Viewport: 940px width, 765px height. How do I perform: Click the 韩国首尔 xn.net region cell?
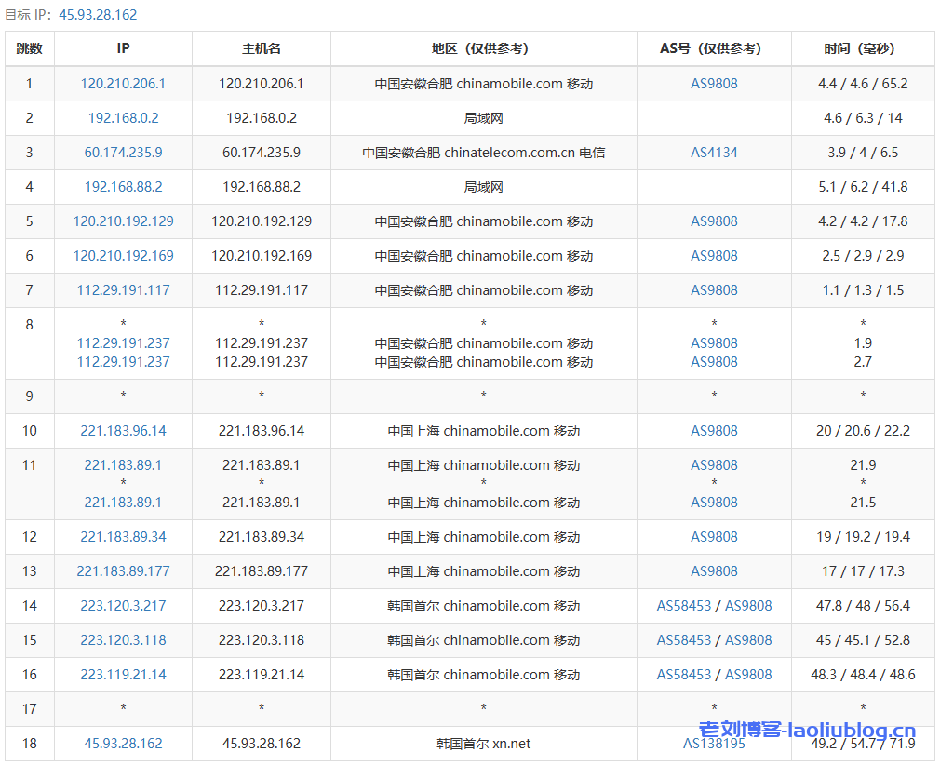(483, 744)
